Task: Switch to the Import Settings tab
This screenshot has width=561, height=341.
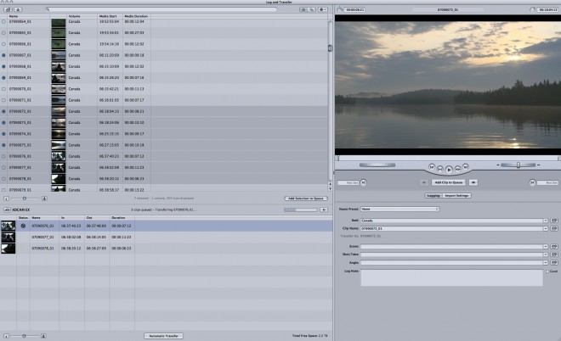Action: pyautogui.click(x=457, y=195)
